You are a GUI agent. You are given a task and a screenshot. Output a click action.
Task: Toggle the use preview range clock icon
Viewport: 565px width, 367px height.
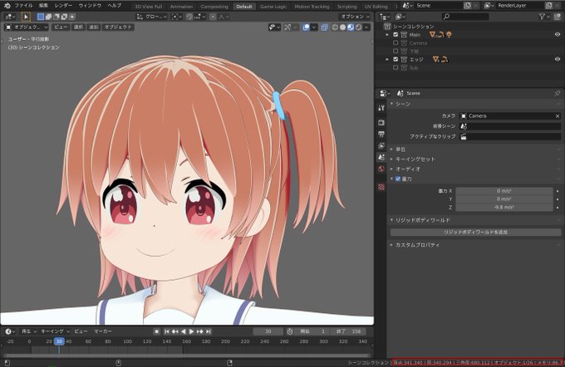(x=290, y=331)
